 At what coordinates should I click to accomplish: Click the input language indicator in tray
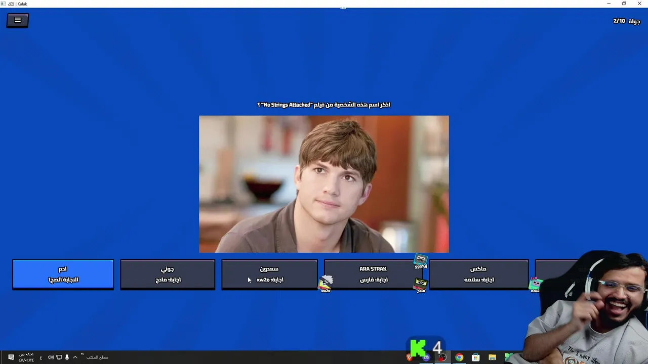tap(41, 357)
